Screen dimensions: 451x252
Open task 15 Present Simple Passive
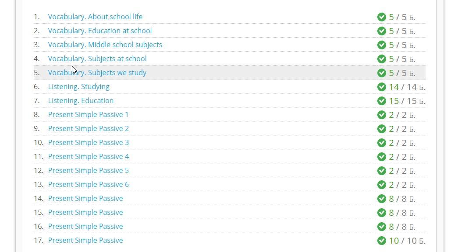pos(85,212)
